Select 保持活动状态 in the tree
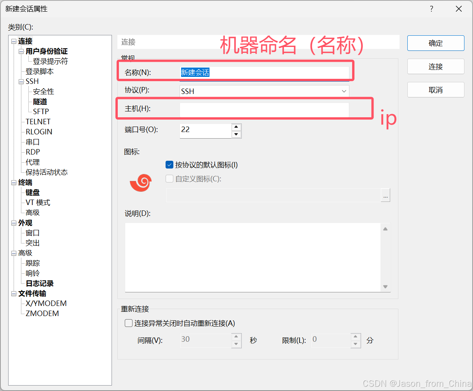 tap(47, 172)
